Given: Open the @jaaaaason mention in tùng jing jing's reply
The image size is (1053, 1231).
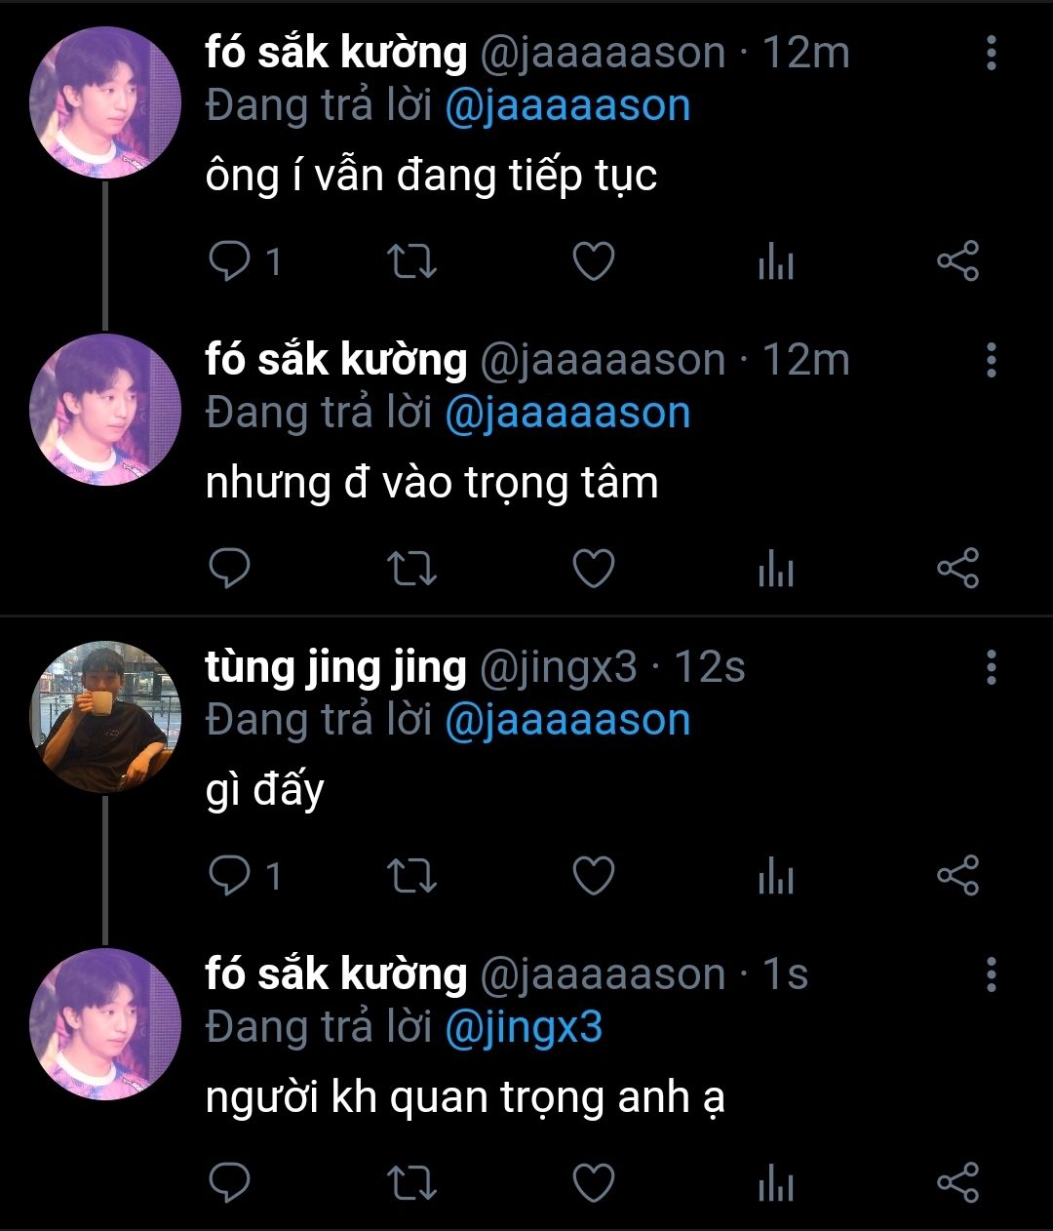Looking at the screenshot, I should 567,720.
